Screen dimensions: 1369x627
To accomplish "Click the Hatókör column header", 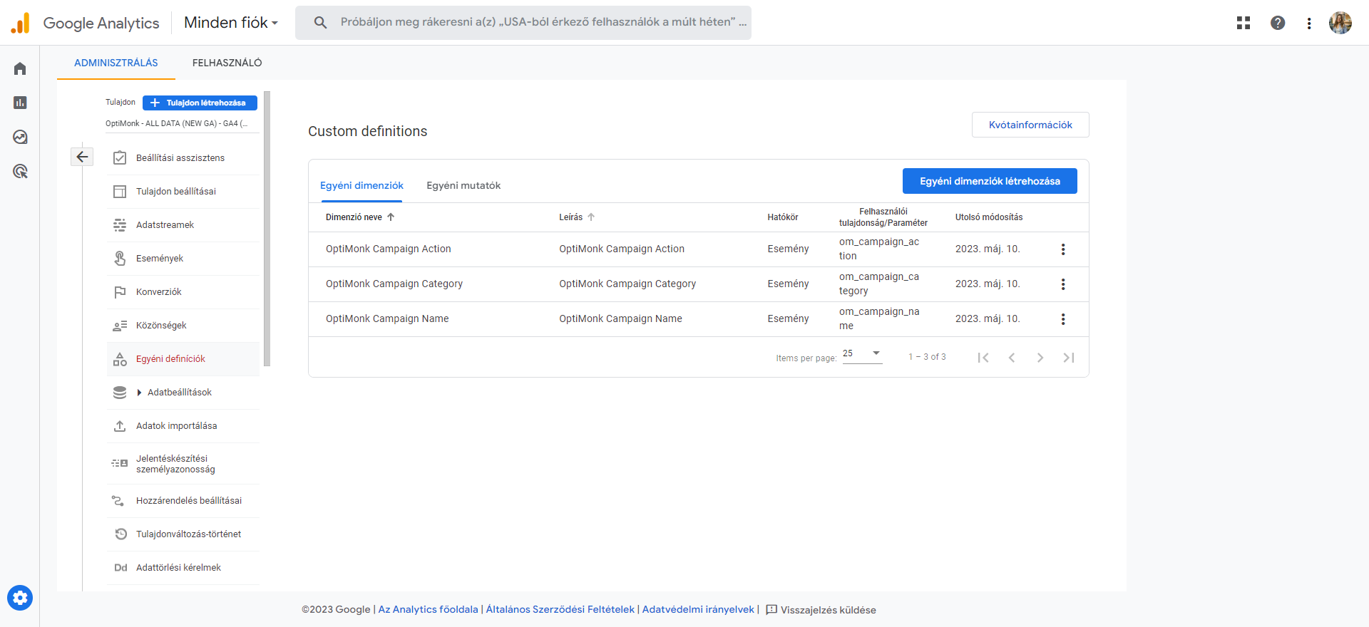I will click(783, 217).
